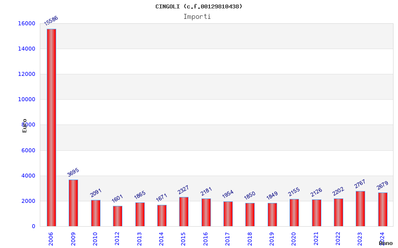Viewport: 398px width, 248px height.
Task: Click the data label 2202
Action: tap(338, 191)
